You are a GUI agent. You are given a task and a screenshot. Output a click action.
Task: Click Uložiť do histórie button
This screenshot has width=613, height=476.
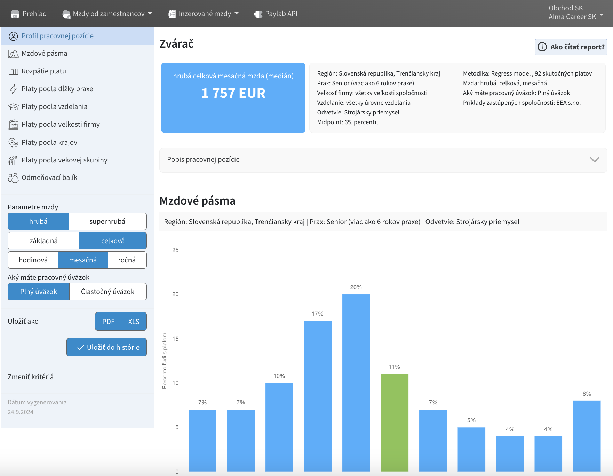[106, 347]
